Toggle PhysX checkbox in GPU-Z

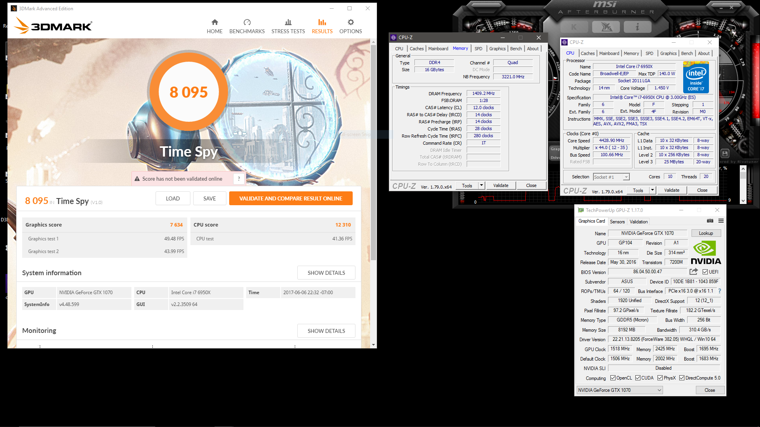(660, 378)
